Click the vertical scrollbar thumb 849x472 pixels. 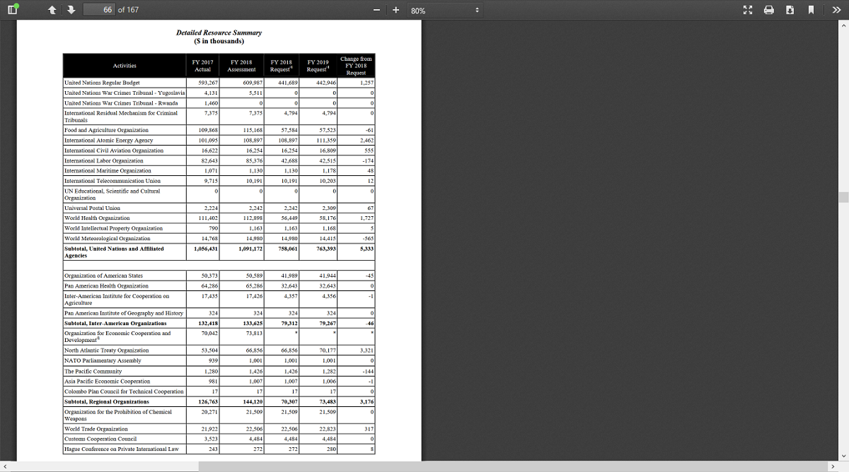click(x=843, y=196)
